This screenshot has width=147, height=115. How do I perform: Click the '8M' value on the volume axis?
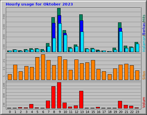click(4, 95)
